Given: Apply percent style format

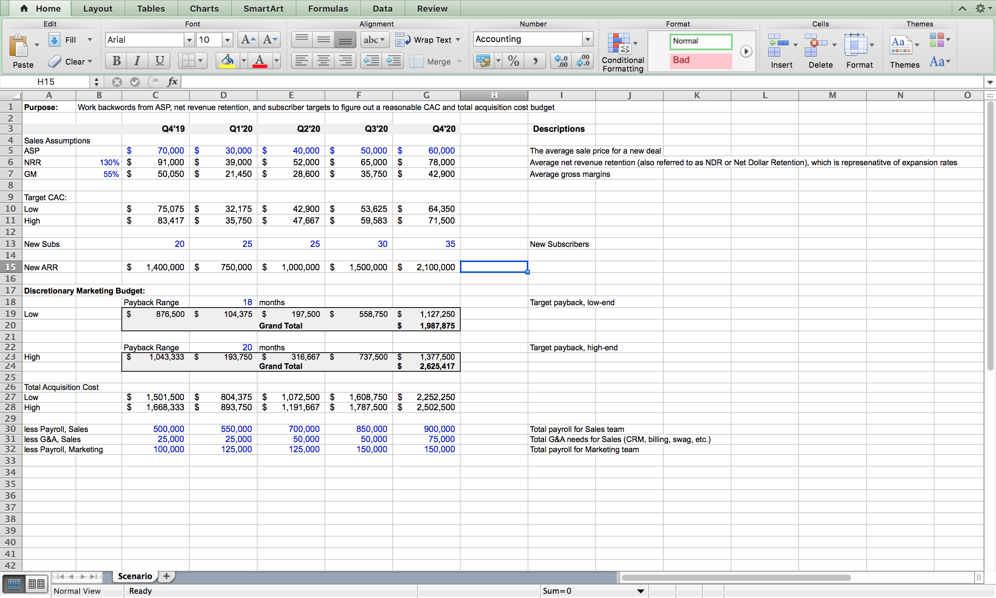Looking at the screenshot, I should (x=513, y=61).
